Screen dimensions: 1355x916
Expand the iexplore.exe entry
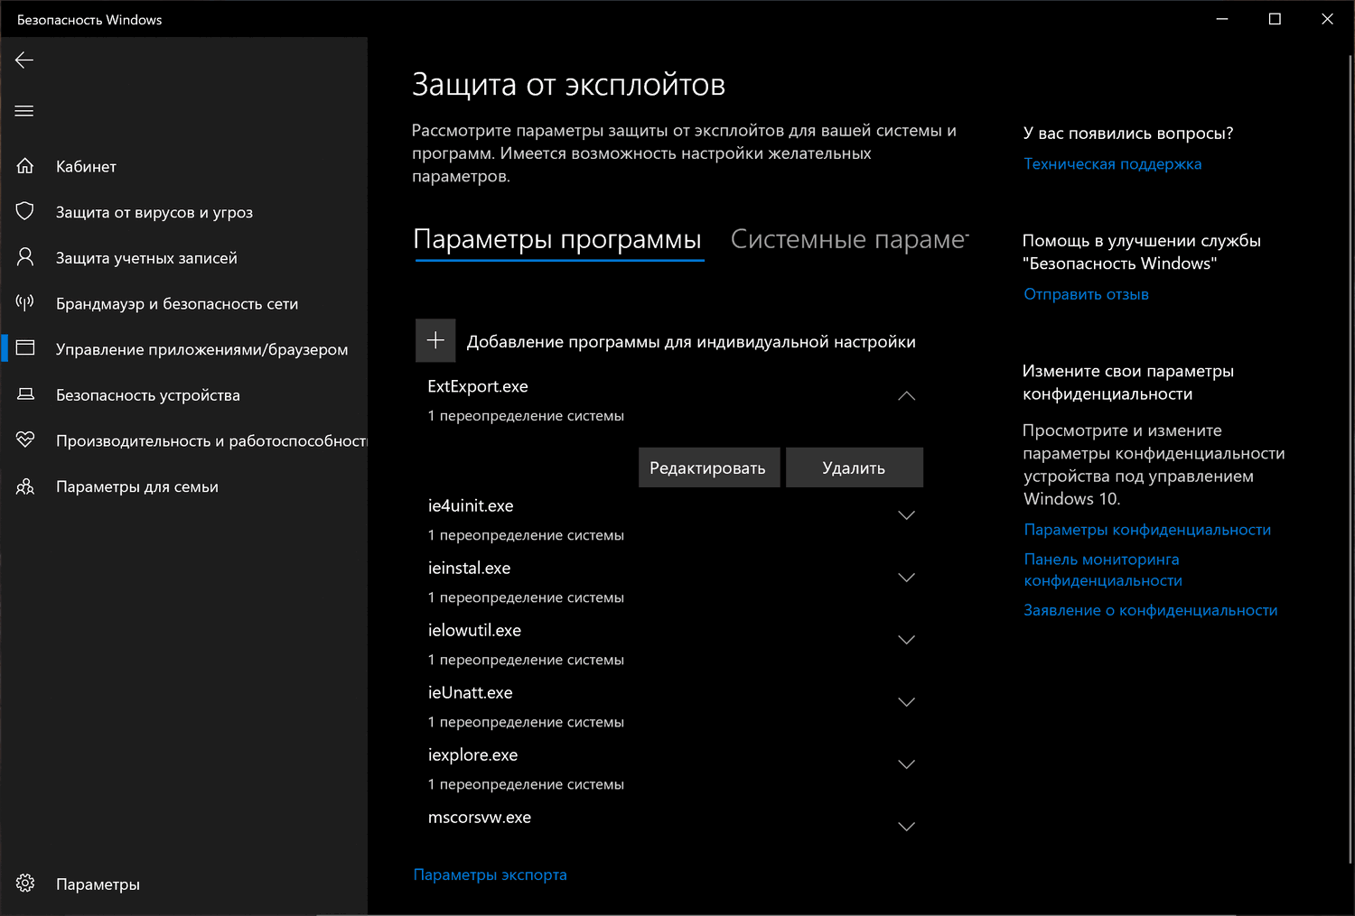tap(906, 764)
